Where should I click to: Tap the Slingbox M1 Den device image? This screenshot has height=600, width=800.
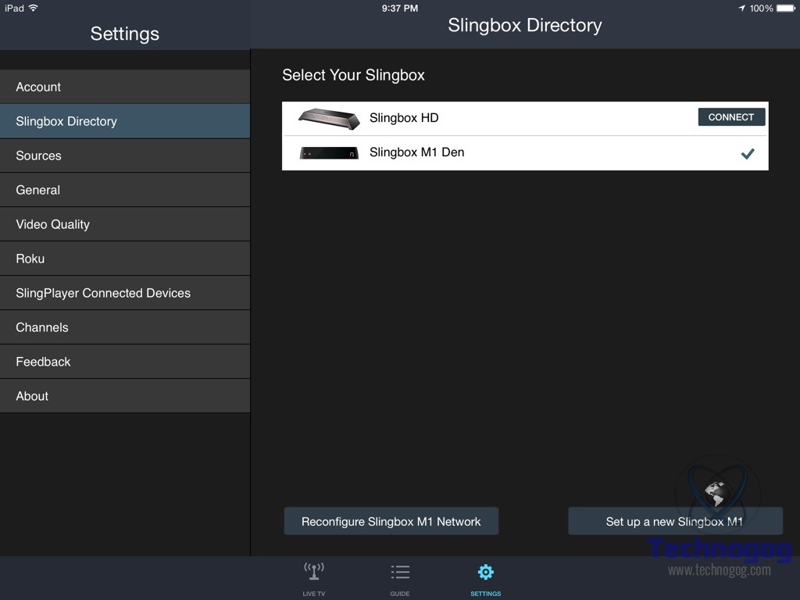tap(329, 153)
